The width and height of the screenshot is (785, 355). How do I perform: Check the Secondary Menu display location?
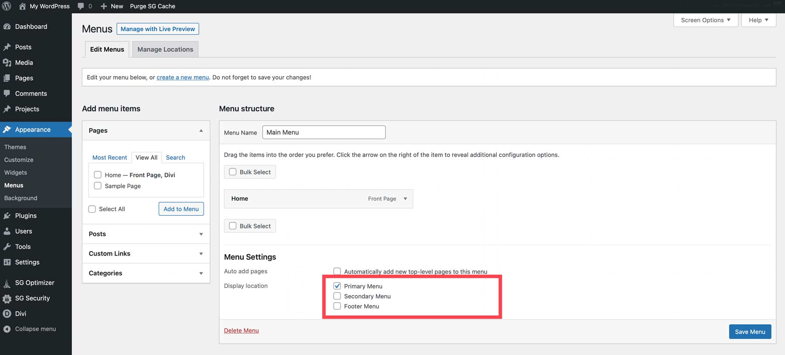pos(337,296)
